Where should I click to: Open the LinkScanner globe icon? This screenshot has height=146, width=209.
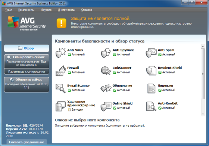point(106,71)
